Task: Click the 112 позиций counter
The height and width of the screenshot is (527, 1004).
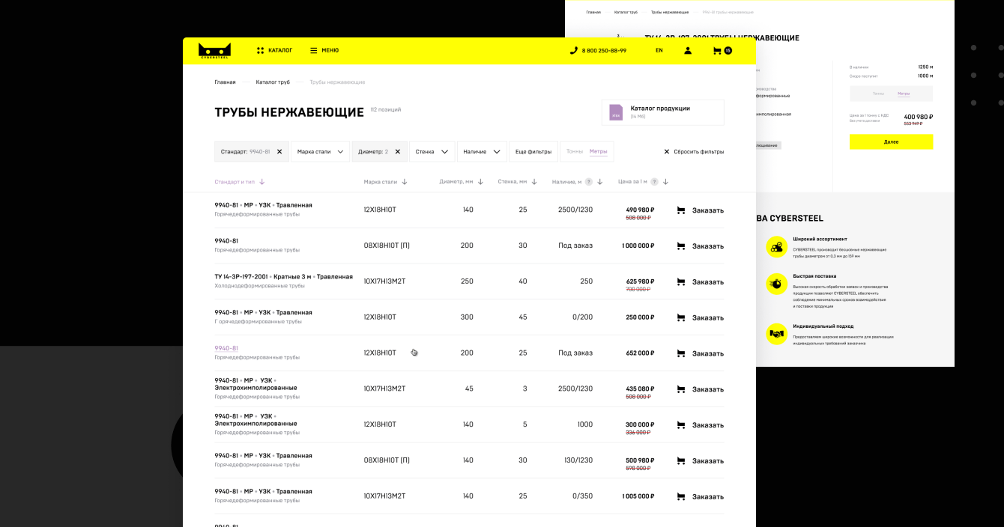Action: [x=385, y=109]
